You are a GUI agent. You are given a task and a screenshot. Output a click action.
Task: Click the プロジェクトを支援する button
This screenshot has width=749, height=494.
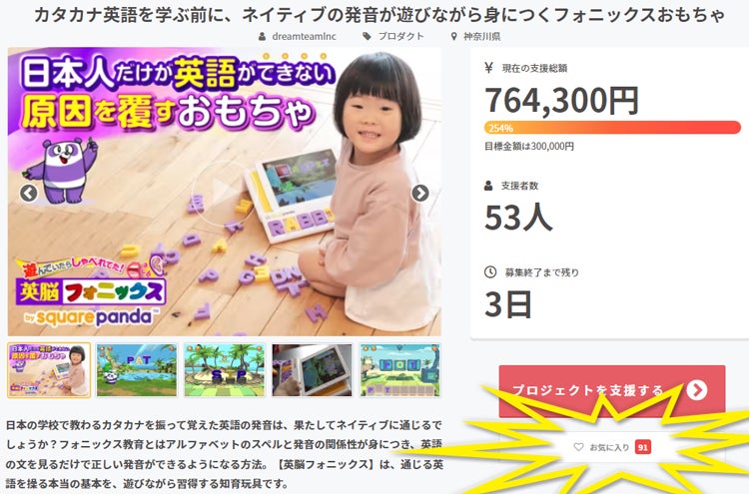point(612,391)
